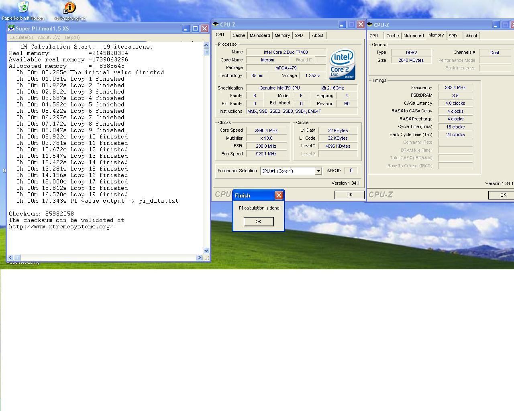Click the first CPU-Z window title icon
Viewport: 514px width, 411px height.
[216, 24]
